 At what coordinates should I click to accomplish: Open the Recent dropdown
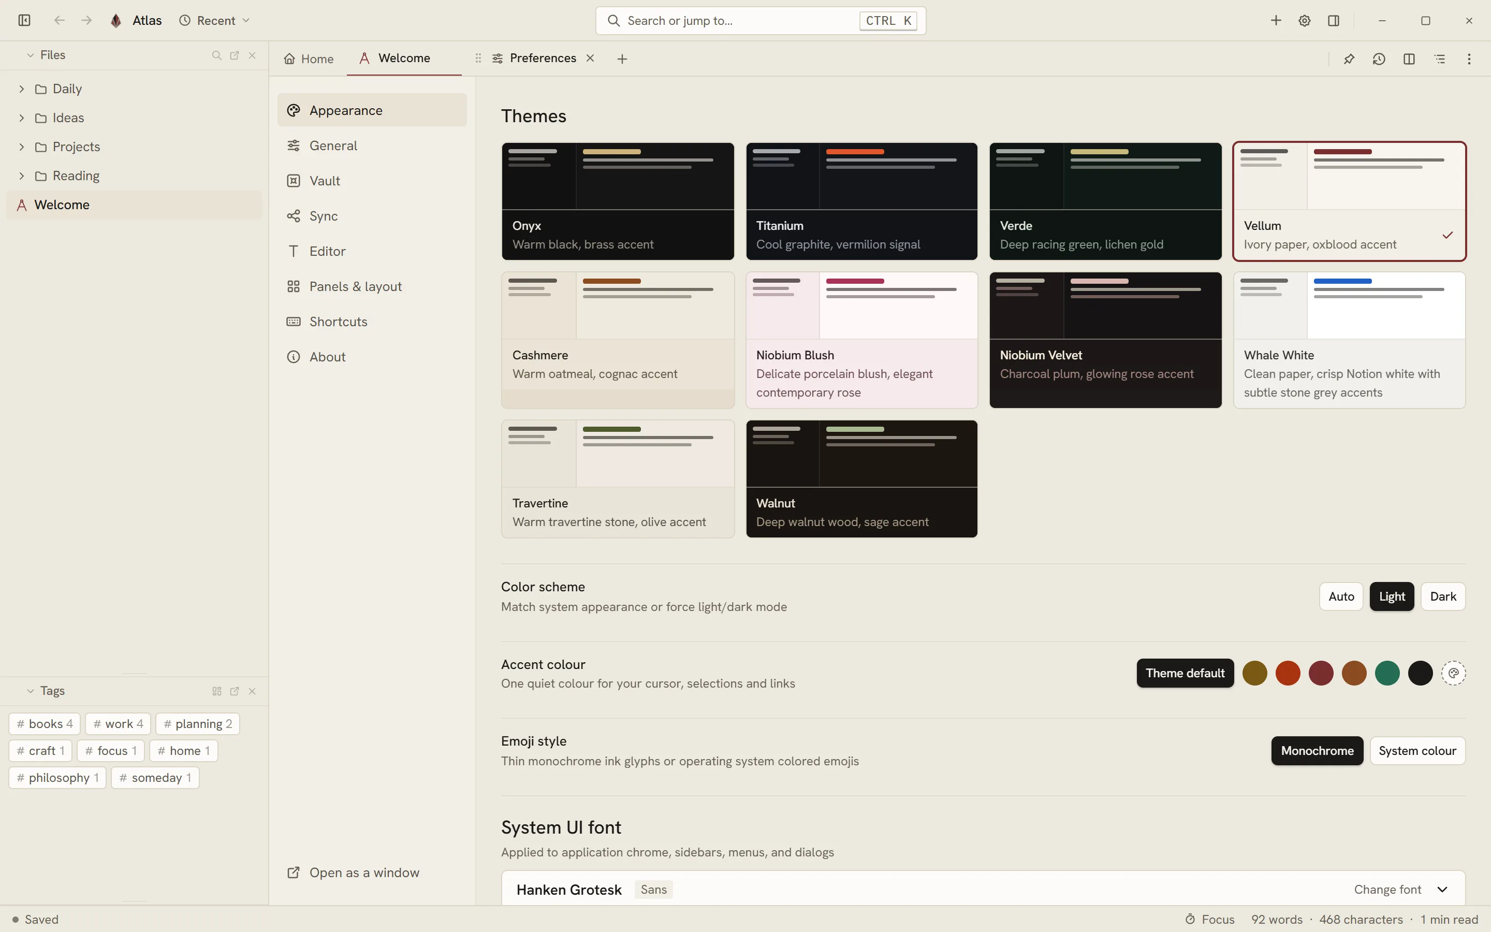pyautogui.click(x=214, y=20)
